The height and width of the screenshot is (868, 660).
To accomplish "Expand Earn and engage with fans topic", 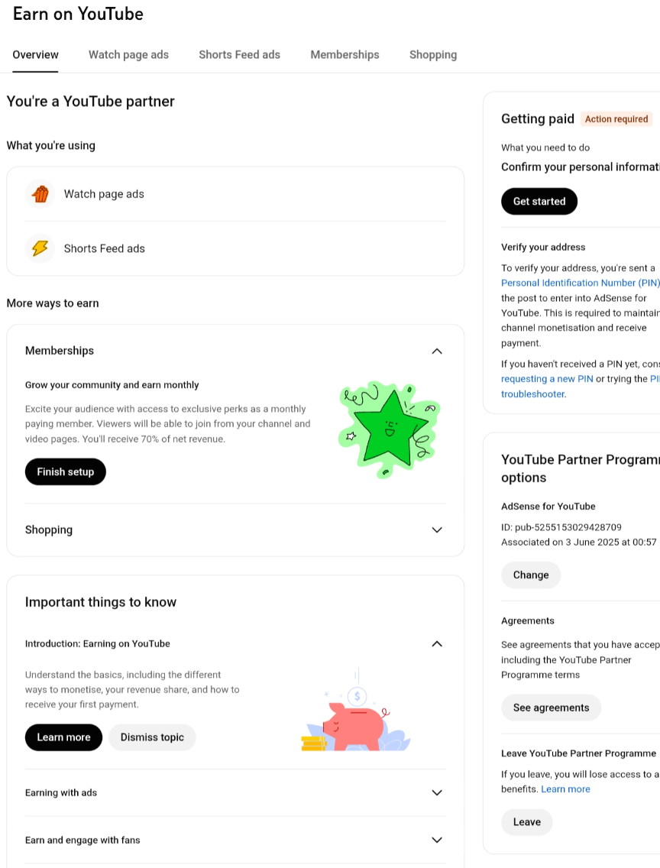I will [x=437, y=840].
